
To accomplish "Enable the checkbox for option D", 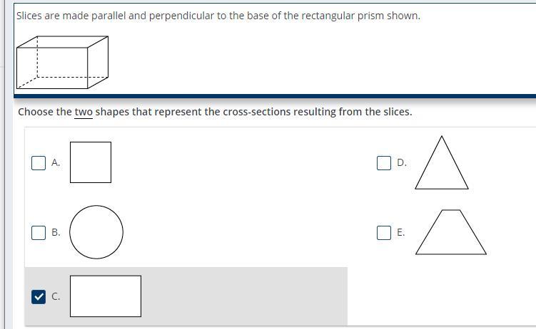I will (x=384, y=163).
